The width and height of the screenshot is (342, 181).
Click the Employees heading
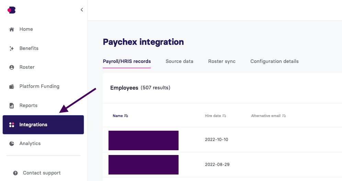click(124, 88)
